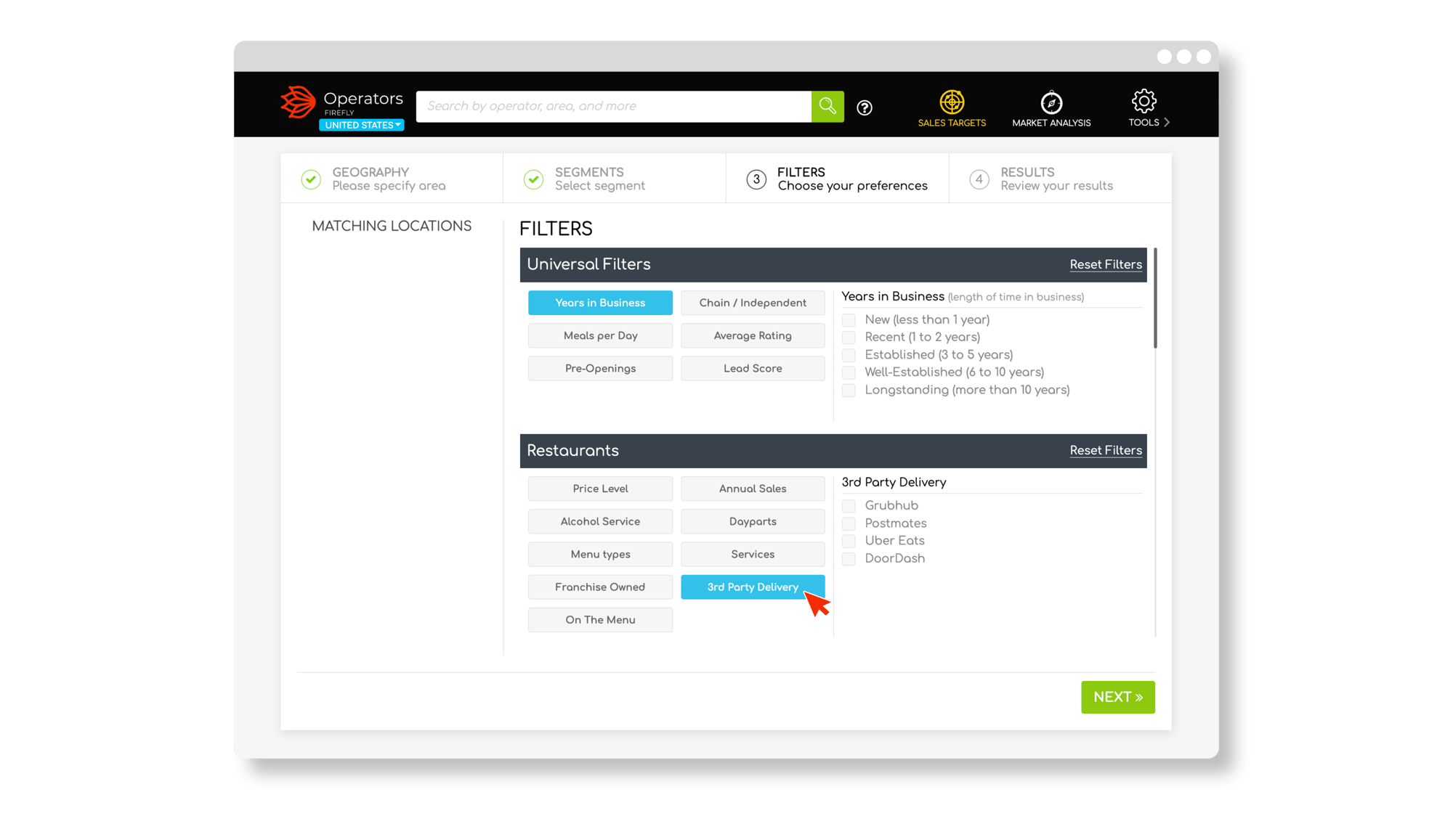Screen dimensions: 1453x816
Task: Check the Grubhub delivery option
Action: 849,506
